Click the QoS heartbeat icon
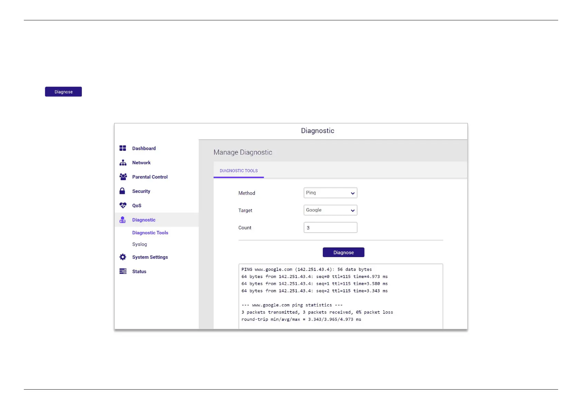 (x=123, y=205)
